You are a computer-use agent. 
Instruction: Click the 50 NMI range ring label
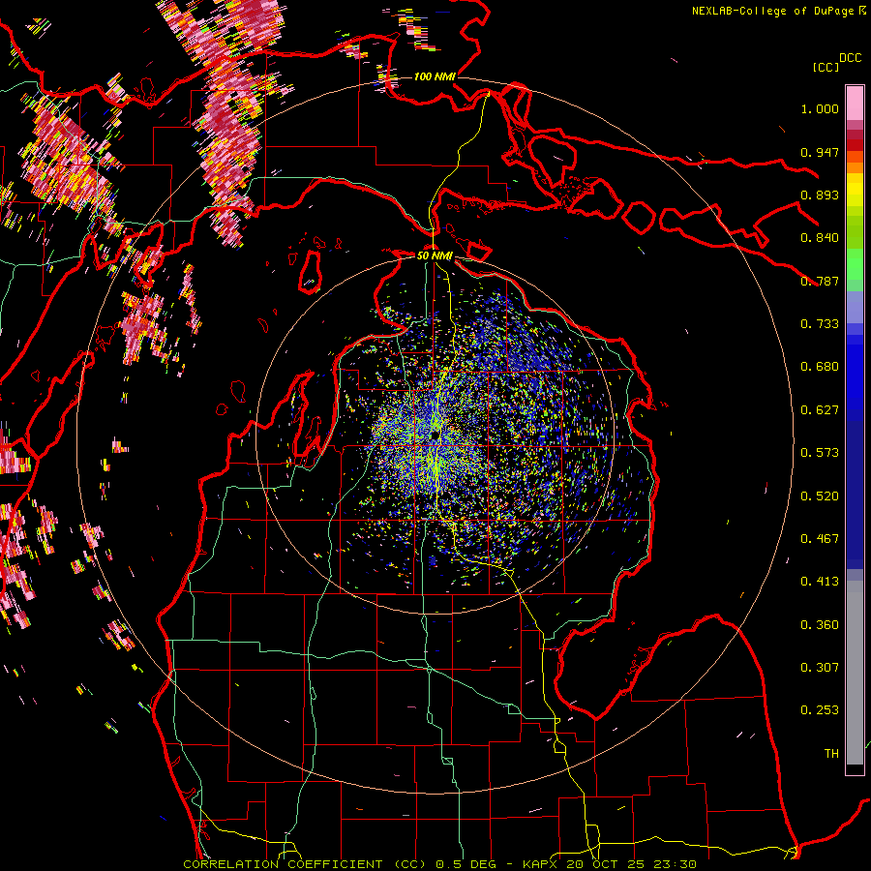click(x=435, y=255)
